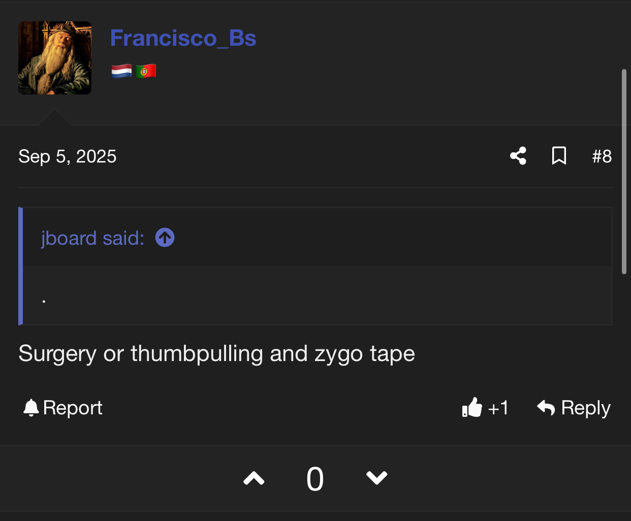Open Francisco_Bs's profile via username
Viewport: 631px width, 521px height.
(x=183, y=38)
